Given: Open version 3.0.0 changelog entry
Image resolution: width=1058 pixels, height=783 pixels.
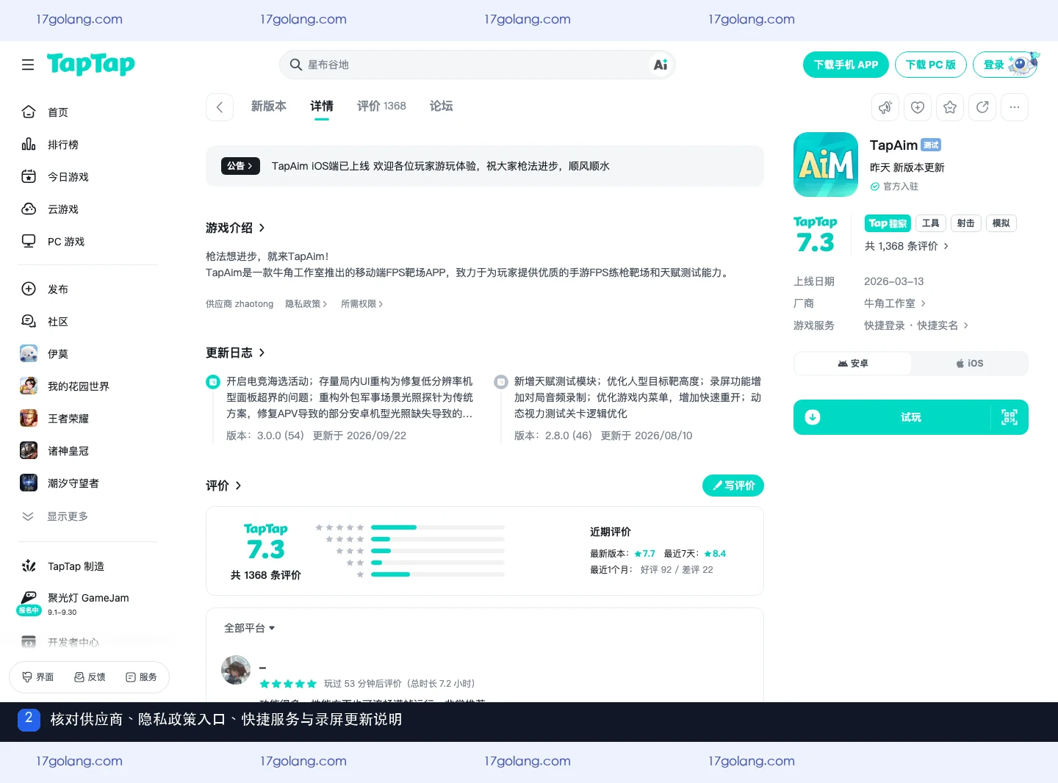Looking at the screenshot, I should coord(341,408).
